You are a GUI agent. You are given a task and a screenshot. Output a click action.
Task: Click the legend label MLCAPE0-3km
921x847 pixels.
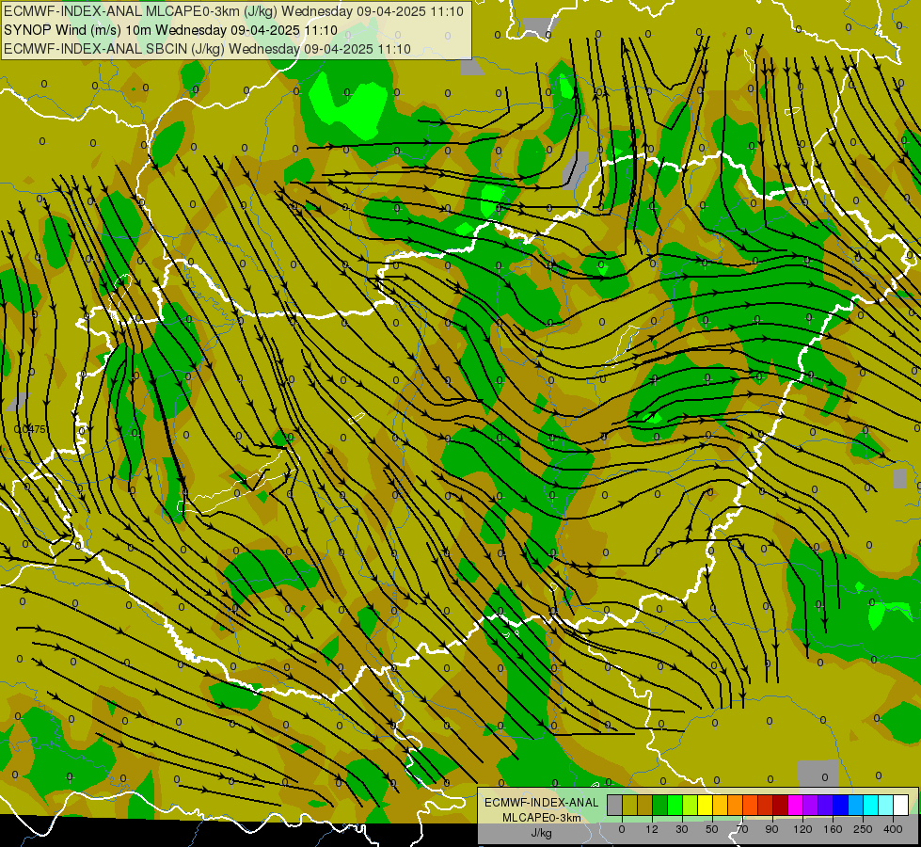pyautogui.click(x=542, y=818)
